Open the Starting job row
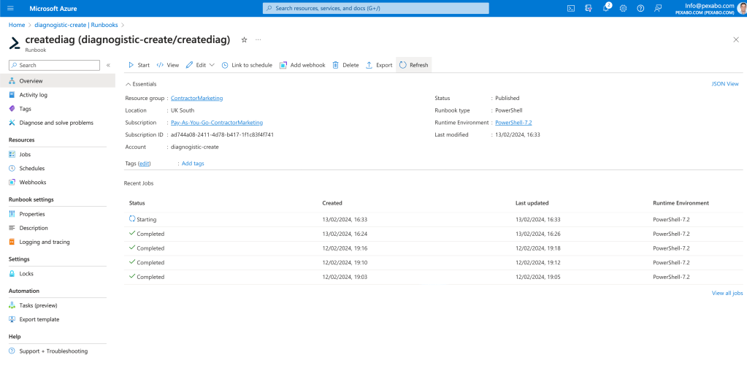Viewport: 747px width, 382px height. (x=433, y=220)
